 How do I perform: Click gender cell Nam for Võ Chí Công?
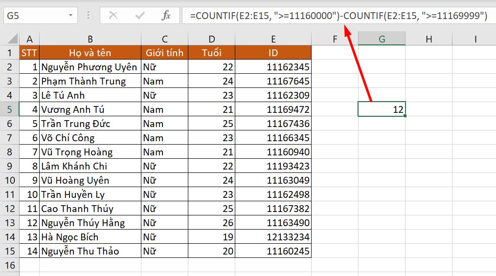tap(164, 138)
